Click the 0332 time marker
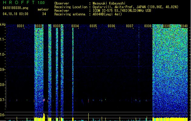The height and width of the screenshot is (121, 191). click(x=39, y=26)
